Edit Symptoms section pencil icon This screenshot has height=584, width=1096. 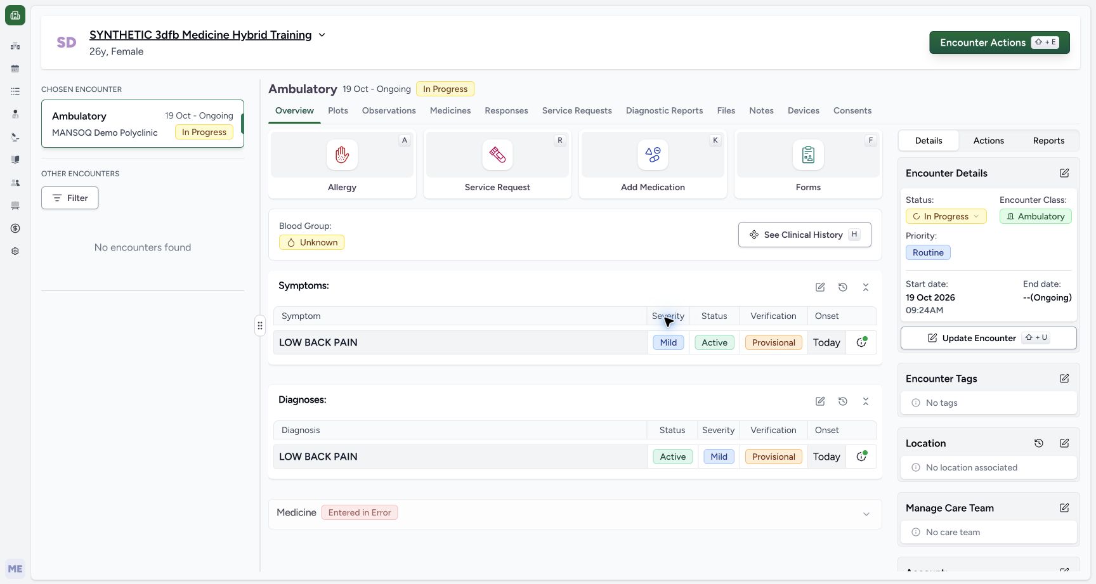(820, 287)
